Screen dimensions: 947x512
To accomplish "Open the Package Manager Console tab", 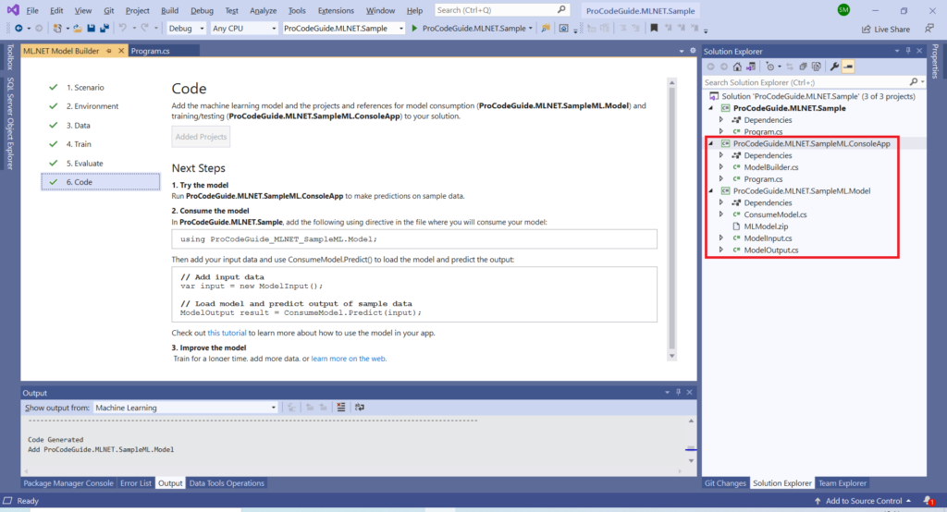I will click(68, 483).
